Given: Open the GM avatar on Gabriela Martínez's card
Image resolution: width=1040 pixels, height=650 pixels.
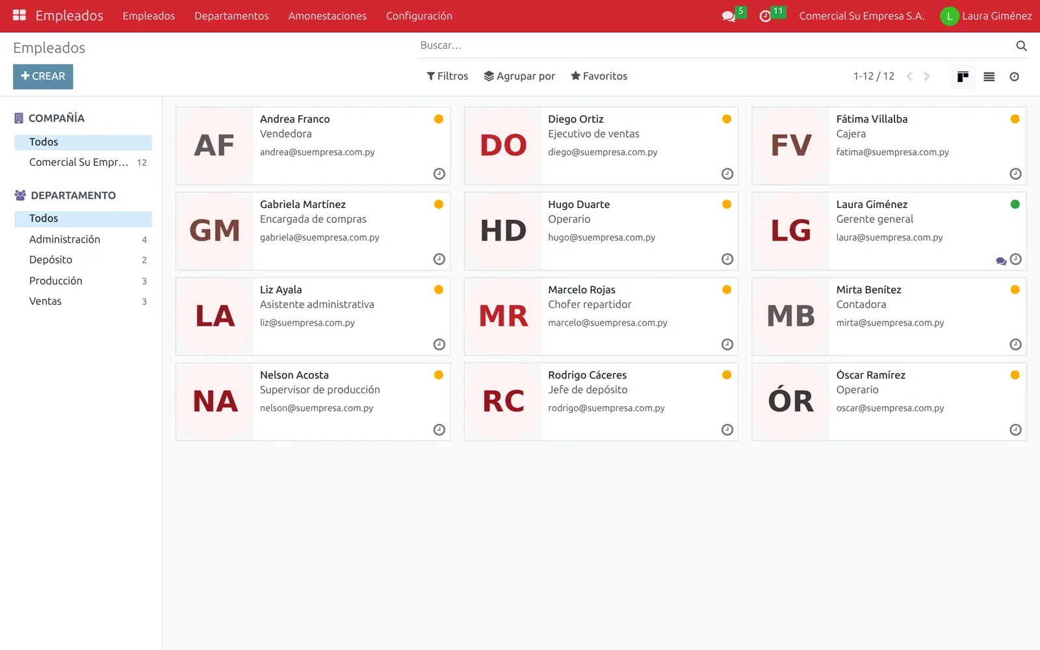Looking at the screenshot, I should click(215, 231).
